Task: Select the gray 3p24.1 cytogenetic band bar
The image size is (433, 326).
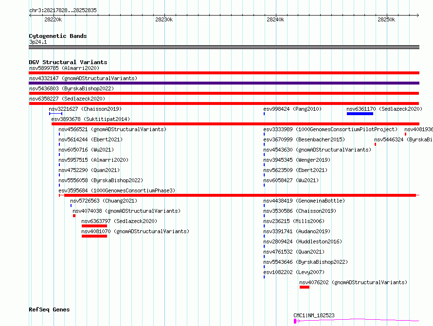Action: coord(224,47)
